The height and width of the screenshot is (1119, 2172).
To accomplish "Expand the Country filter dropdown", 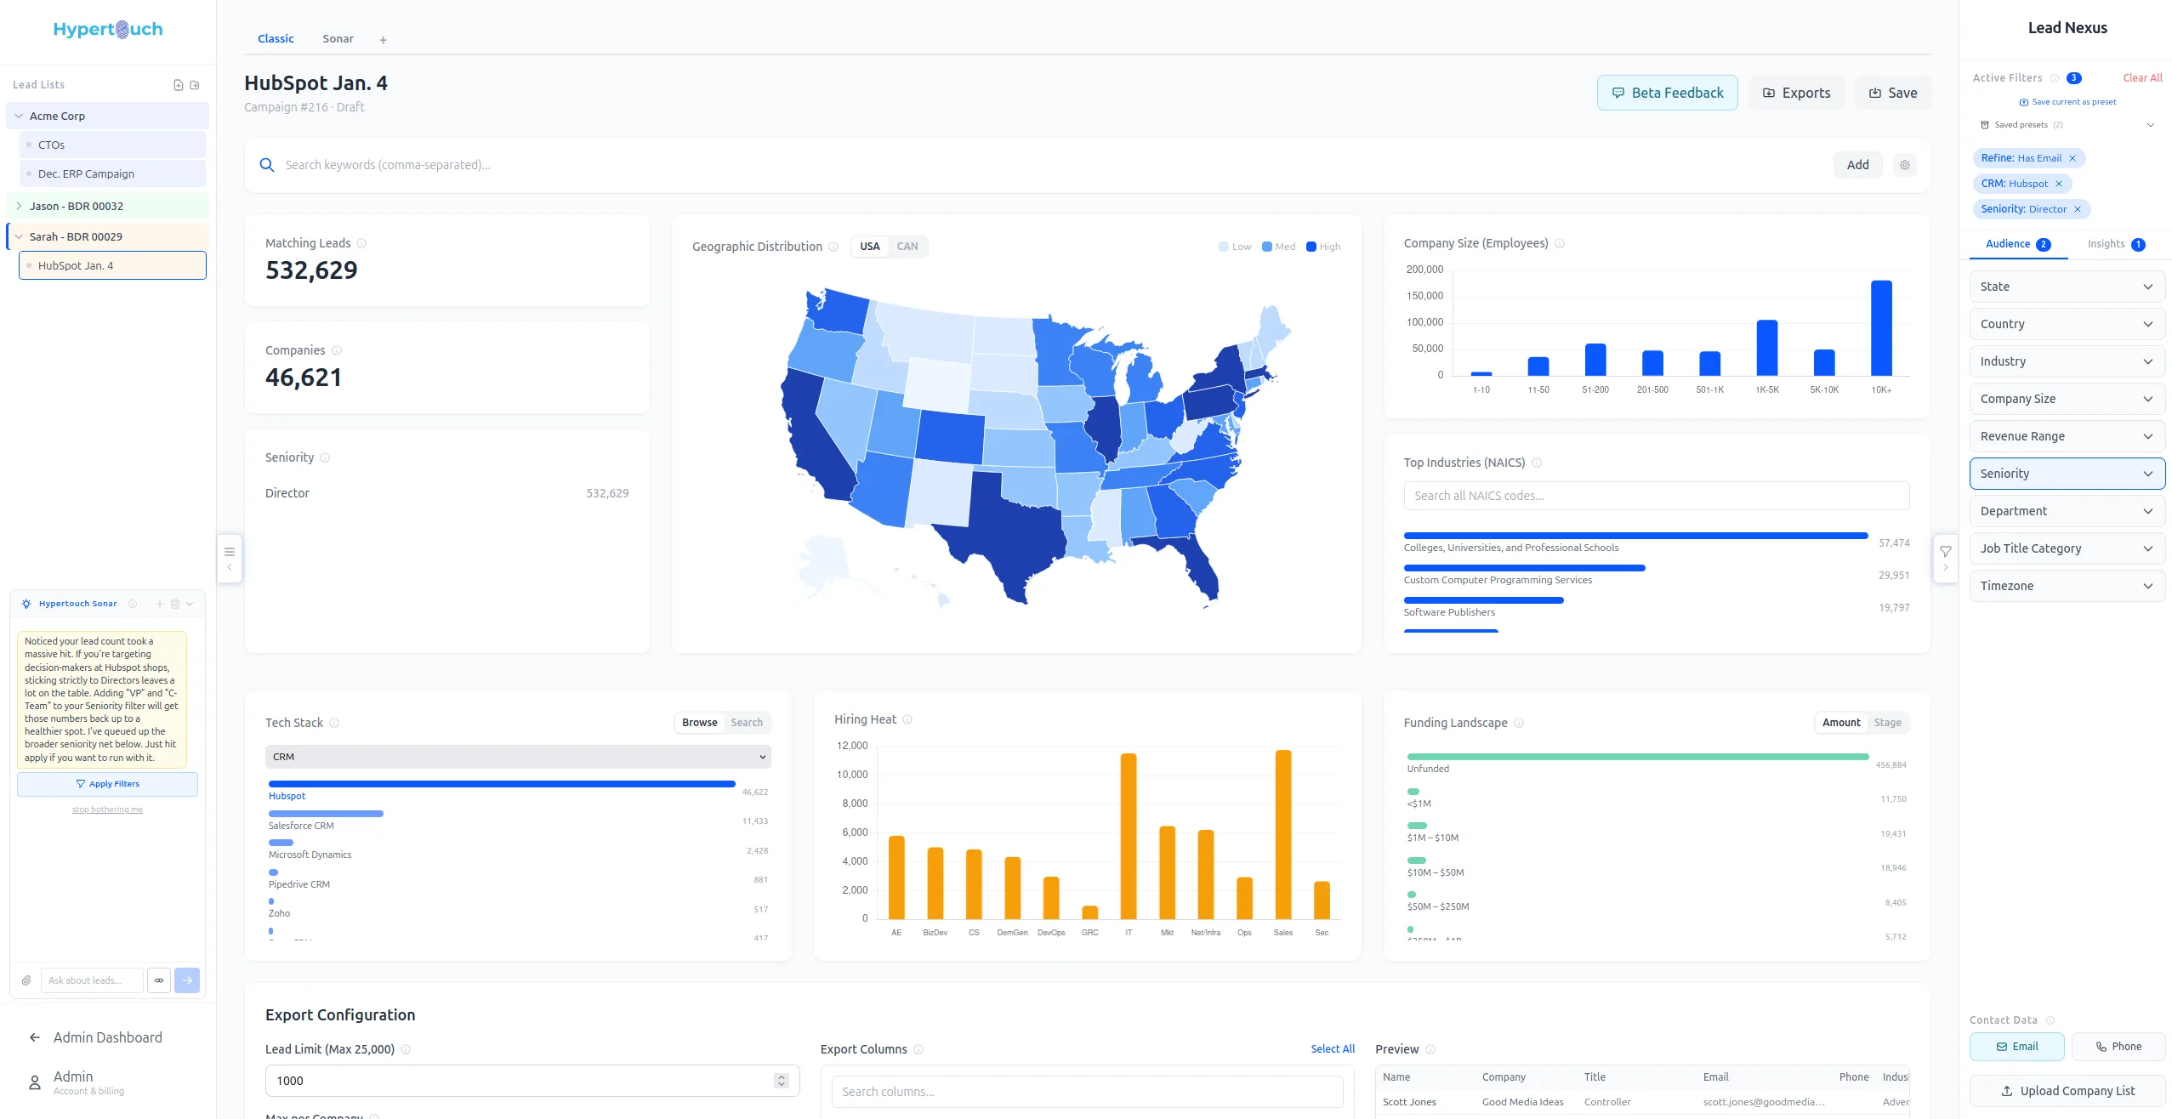I will pos(2067,324).
